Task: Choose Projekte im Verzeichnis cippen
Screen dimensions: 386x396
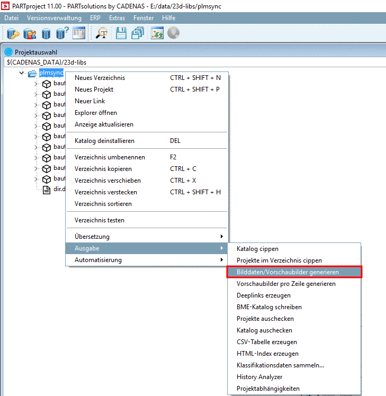Action: click(294, 260)
